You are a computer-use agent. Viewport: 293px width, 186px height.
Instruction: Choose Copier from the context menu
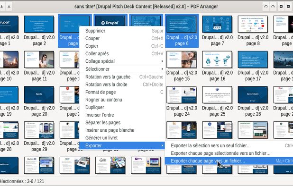pyautogui.click(x=122, y=46)
